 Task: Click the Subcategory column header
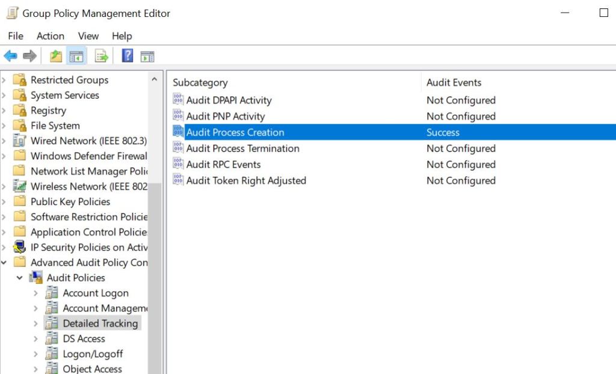click(x=200, y=82)
